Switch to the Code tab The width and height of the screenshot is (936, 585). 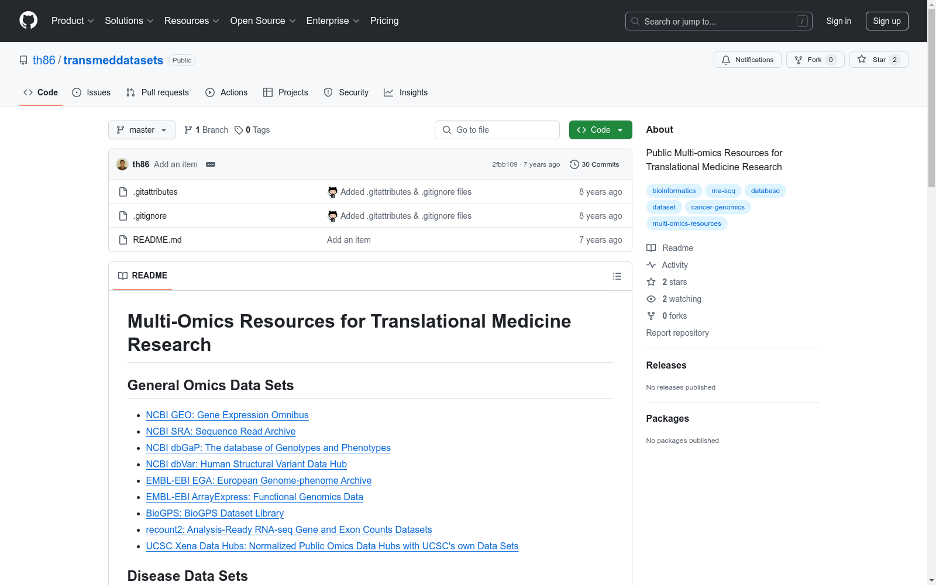tap(41, 92)
